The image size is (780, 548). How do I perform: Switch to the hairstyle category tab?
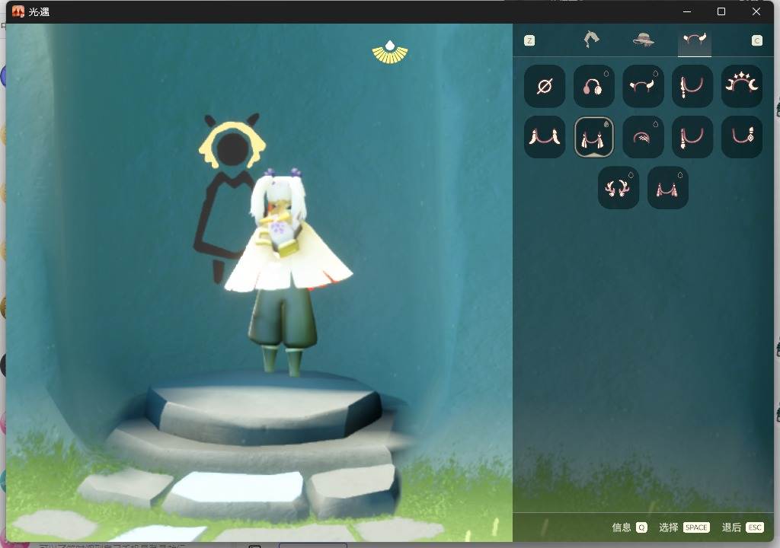[x=591, y=40]
